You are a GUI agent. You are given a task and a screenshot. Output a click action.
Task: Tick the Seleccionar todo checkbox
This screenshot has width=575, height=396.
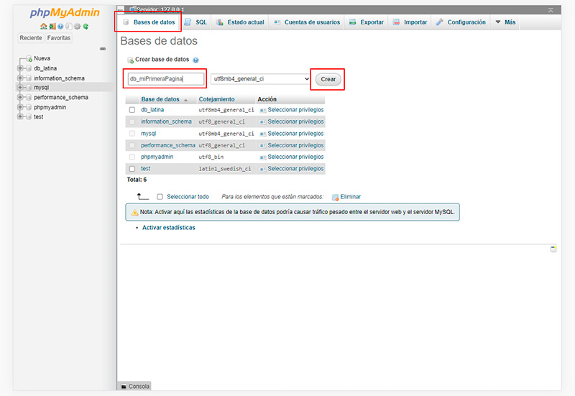[x=160, y=197]
